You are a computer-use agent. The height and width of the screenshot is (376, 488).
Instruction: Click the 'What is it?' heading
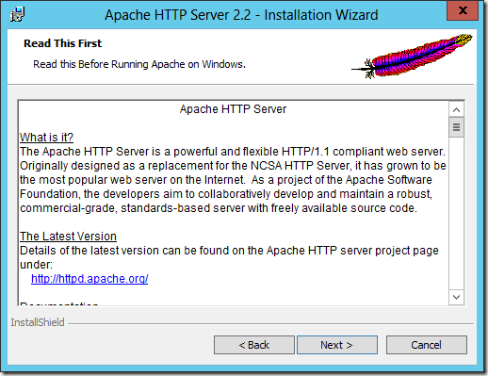pyautogui.click(x=46, y=138)
